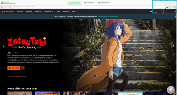Viewport: 177px width, 95px height.
Task: Expand the News dropdown
Action: click(x=75, y=12)
